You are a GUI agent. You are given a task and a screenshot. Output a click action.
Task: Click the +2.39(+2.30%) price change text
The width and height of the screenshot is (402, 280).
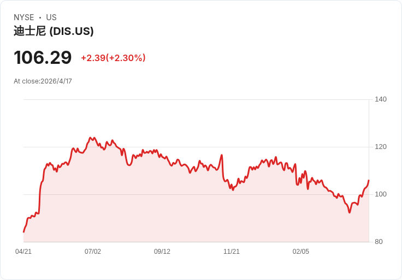113,58
